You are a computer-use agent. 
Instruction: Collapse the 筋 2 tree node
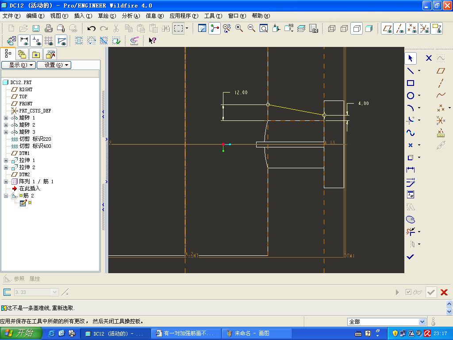pyautogui.click(x=6, y=196)
